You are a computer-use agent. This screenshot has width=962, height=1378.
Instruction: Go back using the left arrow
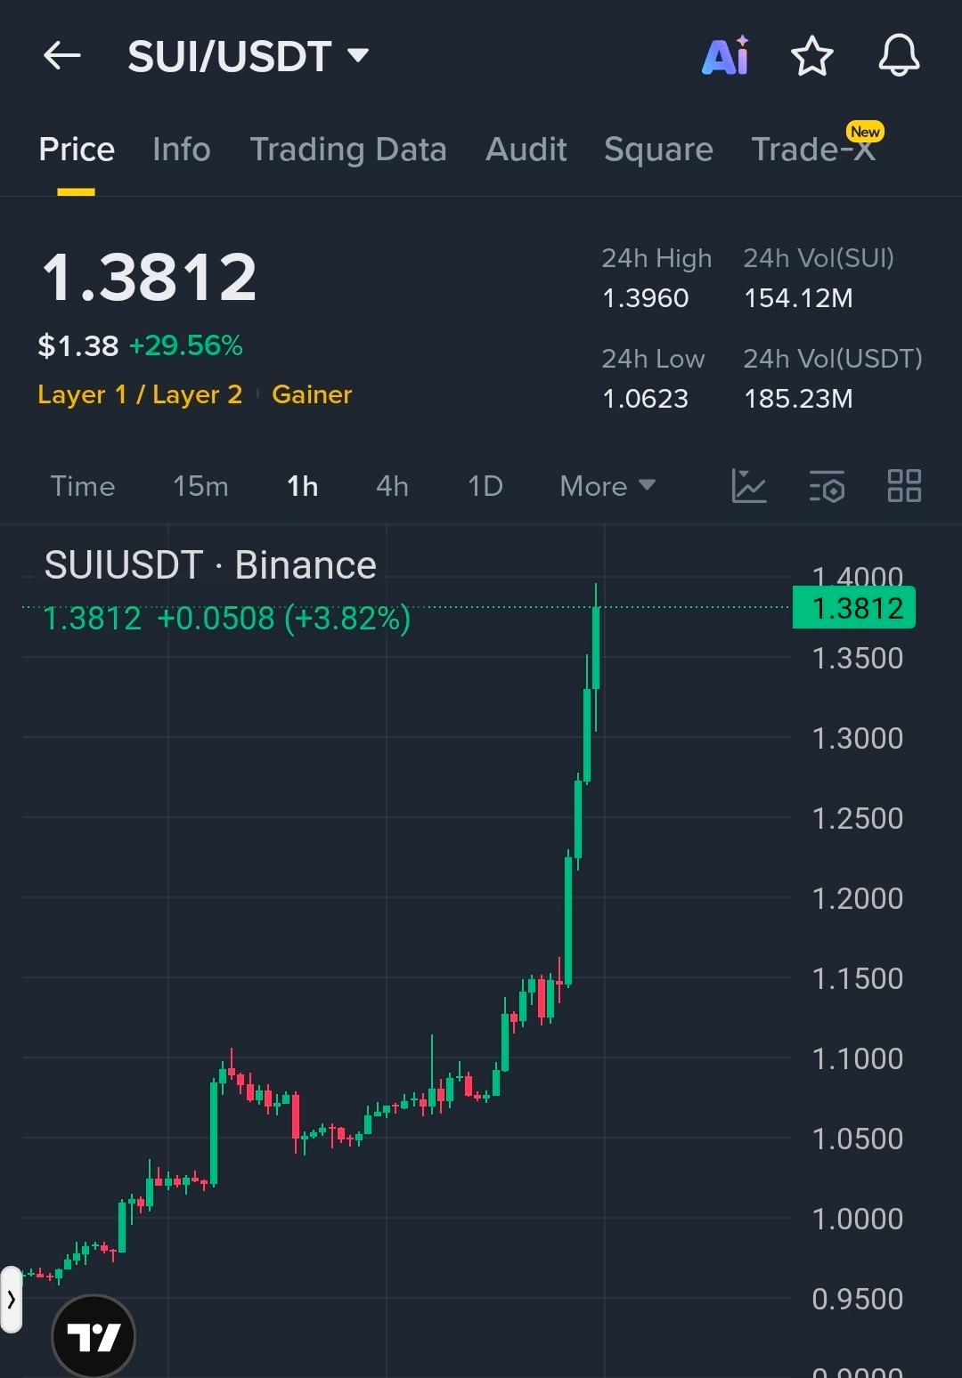click(x=62, y=56)
